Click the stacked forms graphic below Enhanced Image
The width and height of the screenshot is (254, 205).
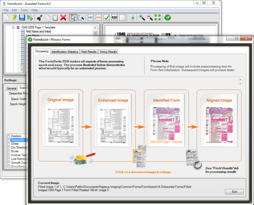point(140,156)
